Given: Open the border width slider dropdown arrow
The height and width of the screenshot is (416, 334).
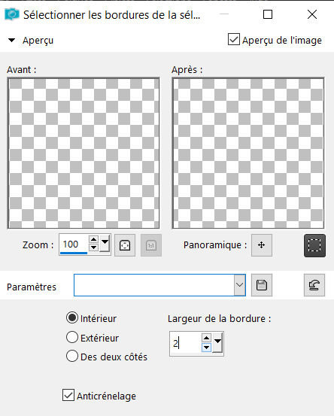Looking at the screenshot, I should click(x=217, y=342).
